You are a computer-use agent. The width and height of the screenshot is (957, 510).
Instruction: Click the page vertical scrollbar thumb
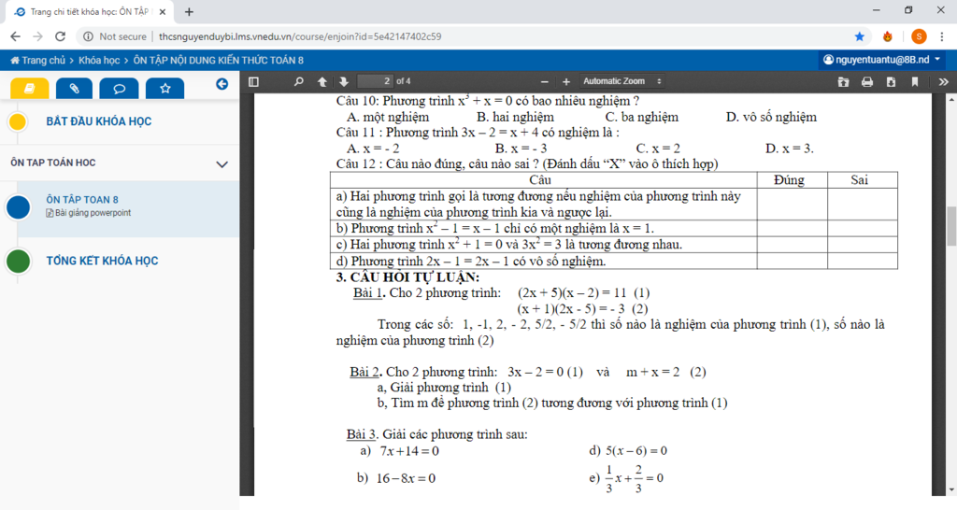coord(950,226)
